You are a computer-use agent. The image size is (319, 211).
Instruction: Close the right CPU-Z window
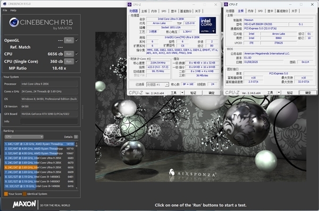(312, 4)
